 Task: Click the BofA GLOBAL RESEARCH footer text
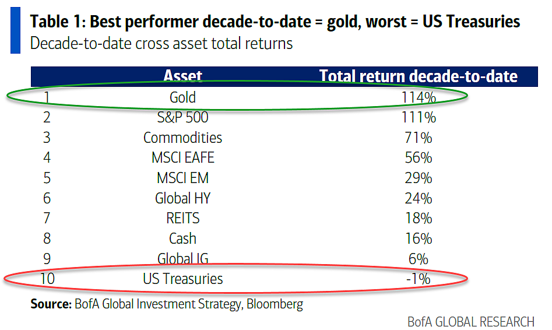(x=470, y=322)
